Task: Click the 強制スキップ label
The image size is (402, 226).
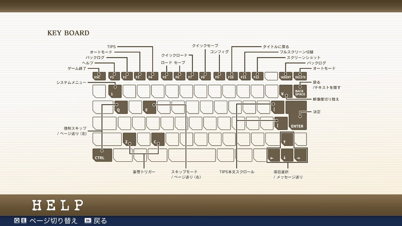Action: click(x=75, y=128)
